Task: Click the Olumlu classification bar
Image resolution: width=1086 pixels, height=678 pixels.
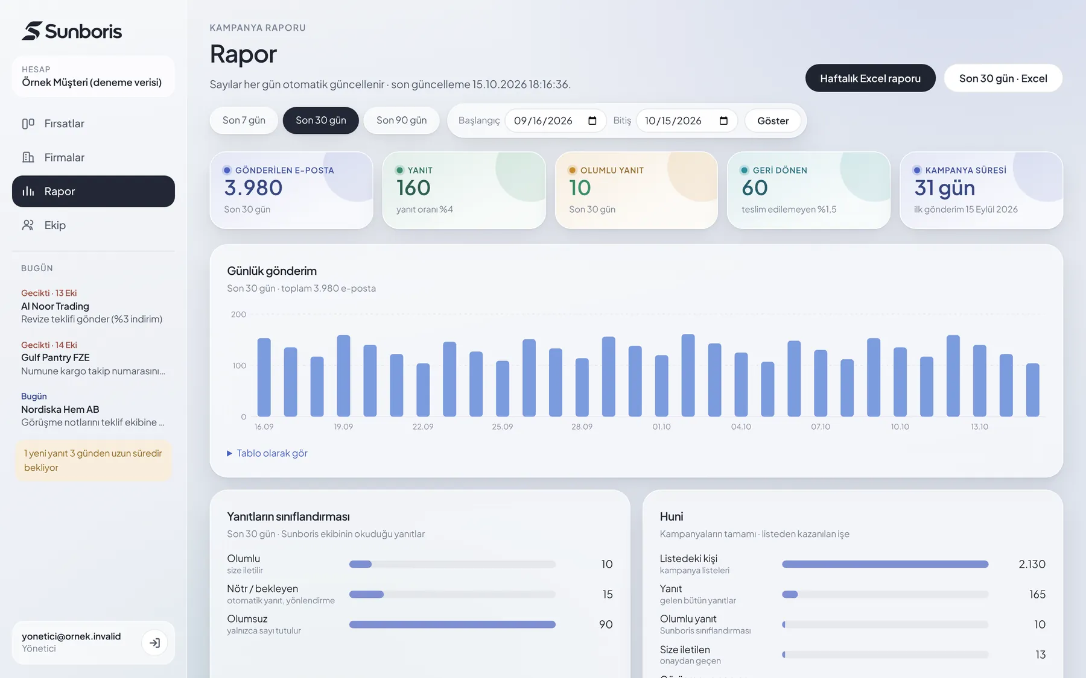Action: 453,564
